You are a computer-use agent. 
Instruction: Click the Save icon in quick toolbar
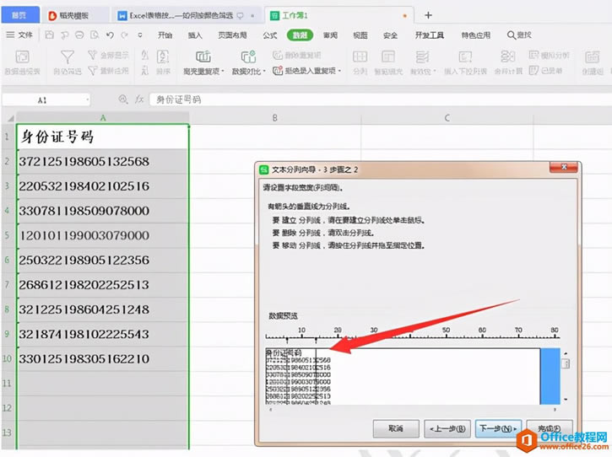coord(50,35)
